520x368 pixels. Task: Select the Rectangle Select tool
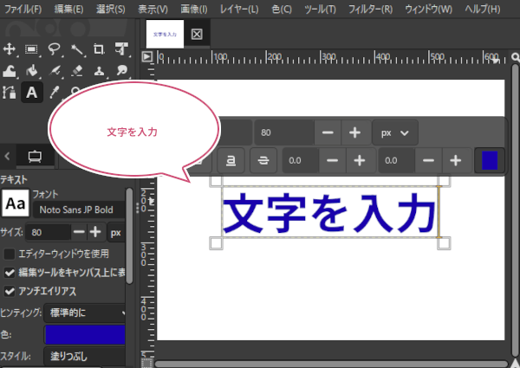[x=31, y=49]
